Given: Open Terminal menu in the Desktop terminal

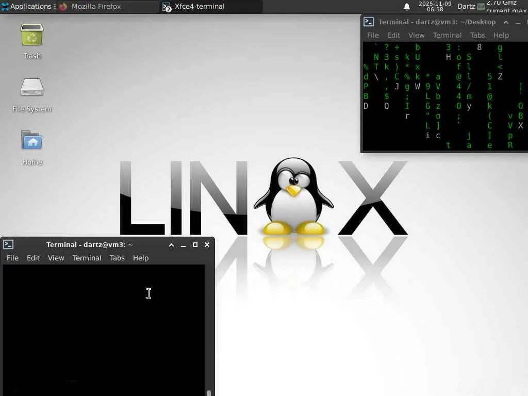Looking at the screenshot, I should coord(447,35).
